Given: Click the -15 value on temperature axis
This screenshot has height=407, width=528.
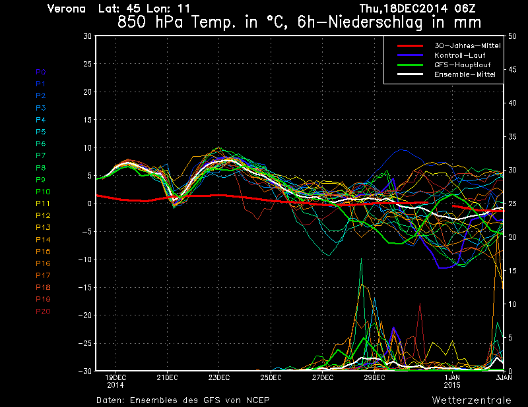Looking at the screenshot, I should tap(85, 288).
